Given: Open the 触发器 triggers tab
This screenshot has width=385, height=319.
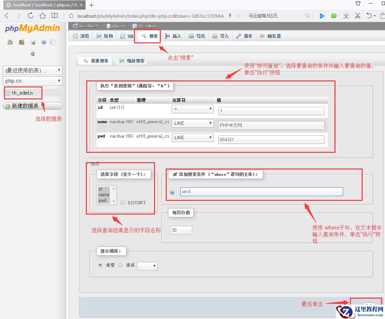Looking at the screenshot, I should [x=270, y=36].
